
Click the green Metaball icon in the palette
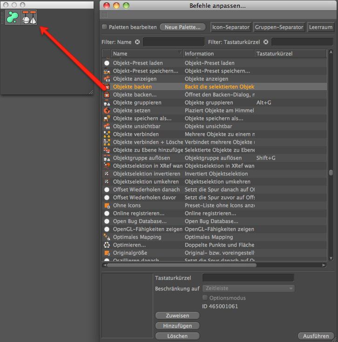[13, 17]
